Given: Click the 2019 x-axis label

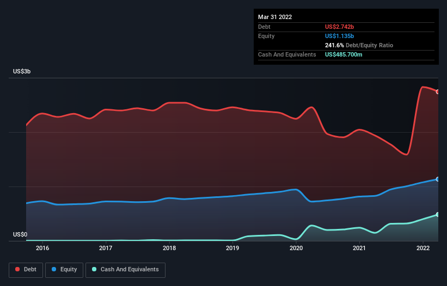Looking at the screenshot, I should tap(232, 248).
